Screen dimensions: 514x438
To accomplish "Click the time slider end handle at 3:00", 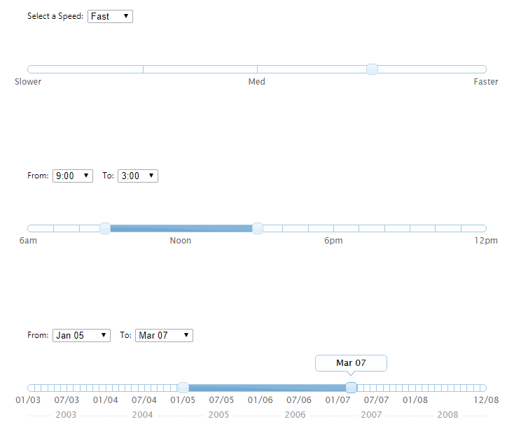I will (258, 228).
